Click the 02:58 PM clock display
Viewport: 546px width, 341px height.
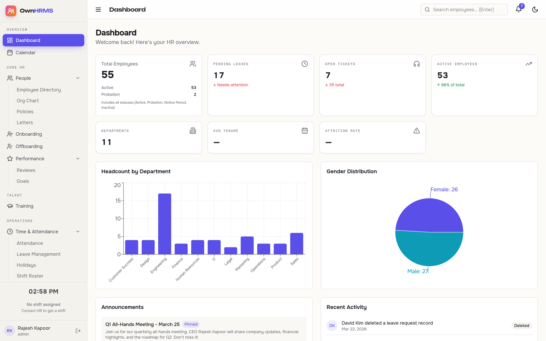click(43, 292)
